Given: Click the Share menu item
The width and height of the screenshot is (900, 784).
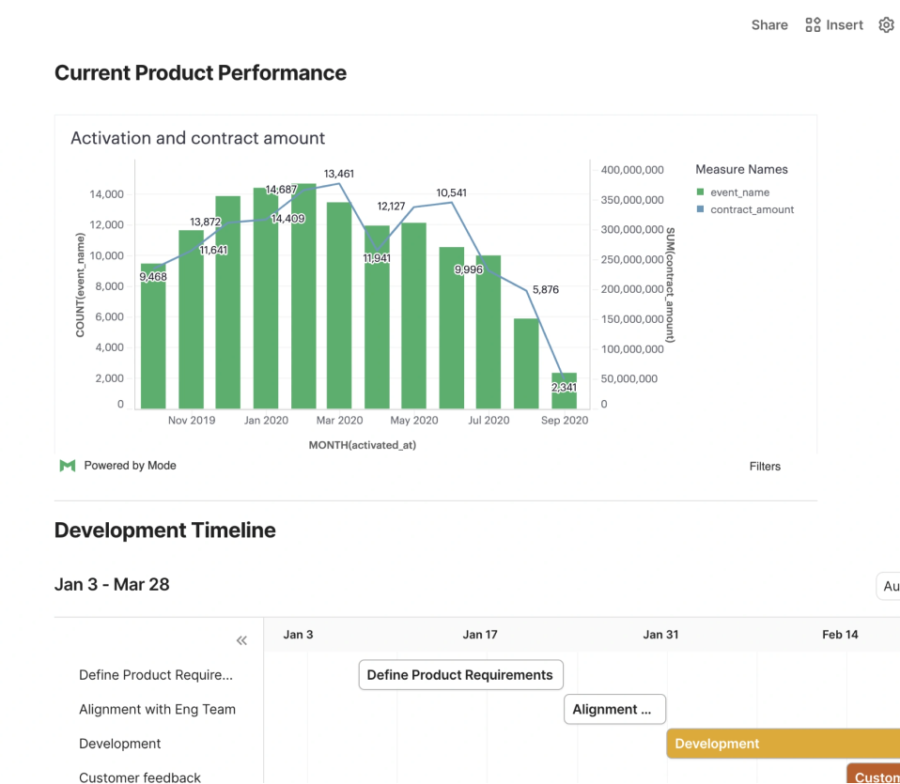Looking at the screenshot, I should point(769,24).
